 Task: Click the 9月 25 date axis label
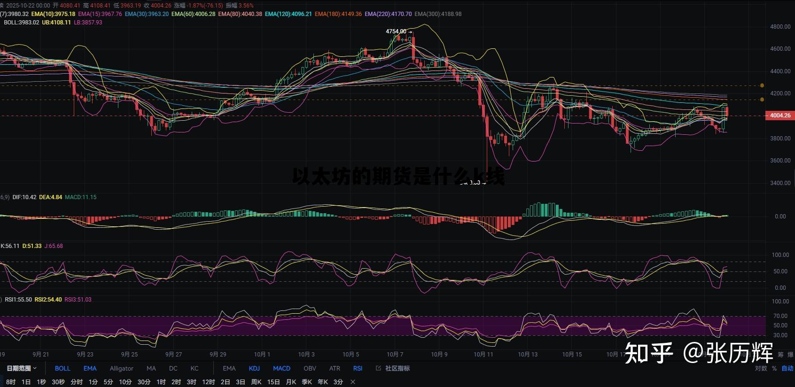click(x=129, y=355)
